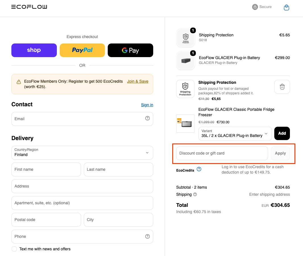Focus the Apartment, suite field

(82, 203)
